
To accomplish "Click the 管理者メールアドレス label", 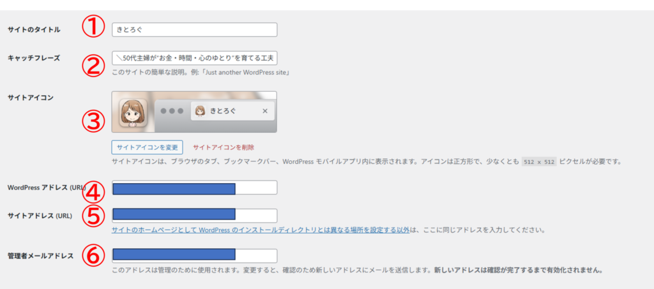I will pyautogui.click(x=40, y=256).
